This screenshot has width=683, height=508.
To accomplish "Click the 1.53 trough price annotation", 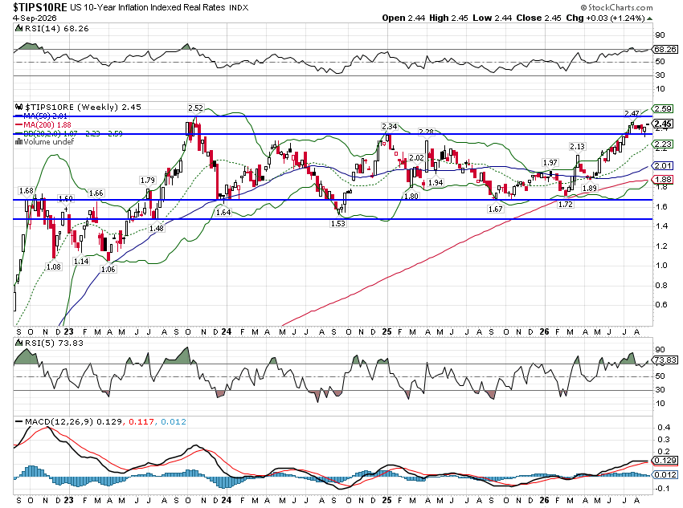I will [338, 224].
